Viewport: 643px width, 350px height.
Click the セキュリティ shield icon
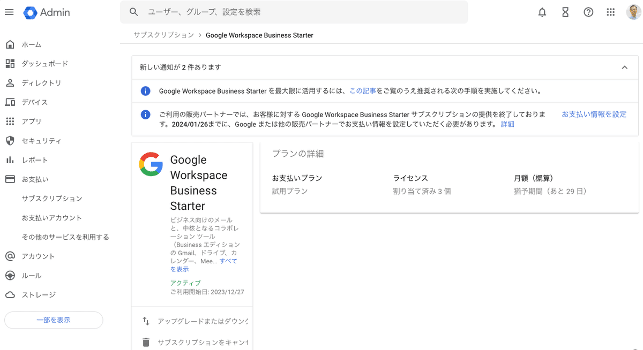[10, 141]
